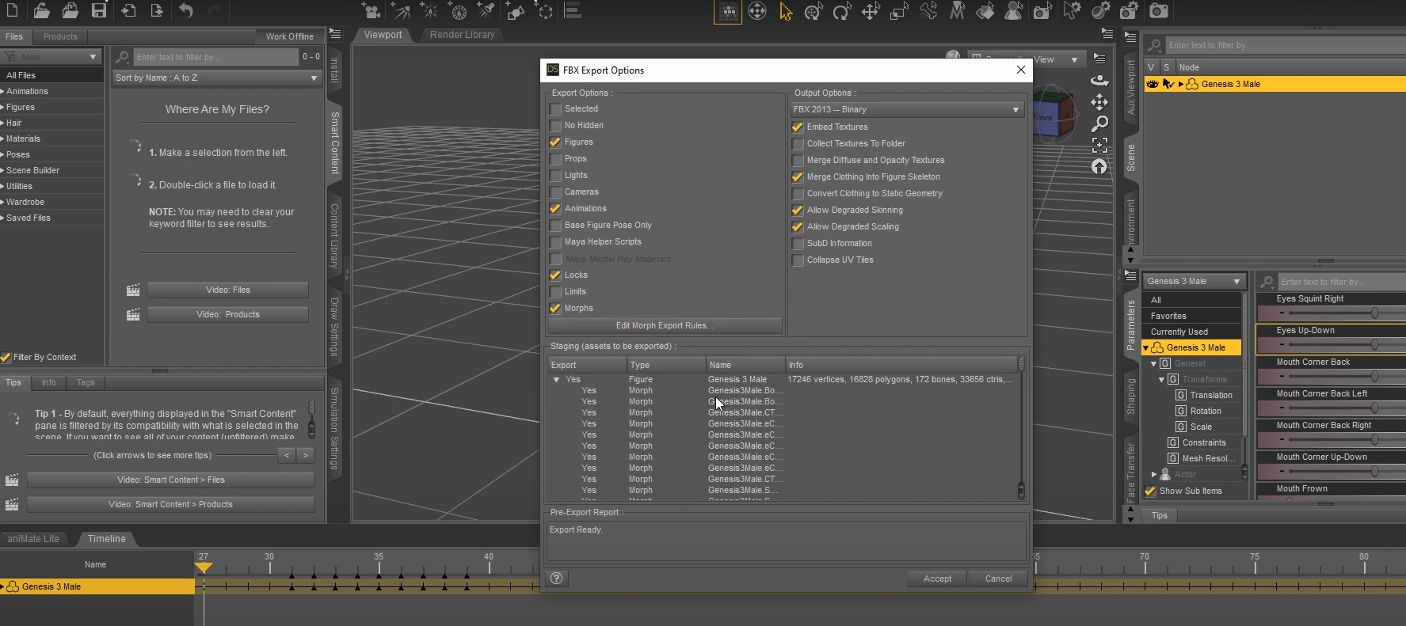Image resolution: width=1406 pixels, height=626 pixels.
Task: Click the New scene file icon
Action: click(13, 10)
